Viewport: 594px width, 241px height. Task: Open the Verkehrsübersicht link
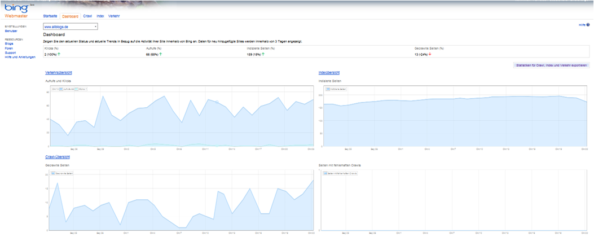[59, 72]
